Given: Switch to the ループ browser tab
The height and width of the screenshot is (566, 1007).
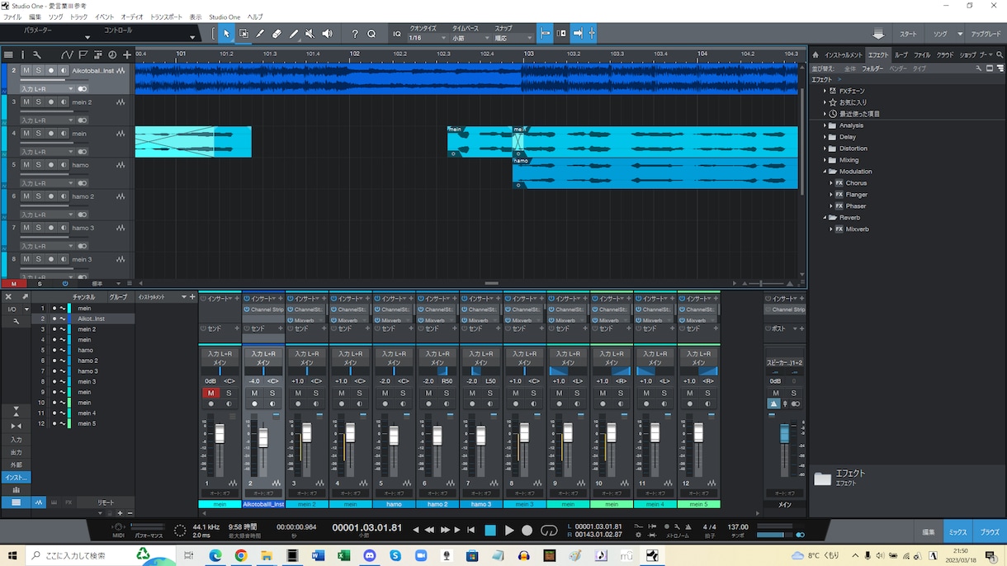Looking at the screenshot, I should (901, 55).
